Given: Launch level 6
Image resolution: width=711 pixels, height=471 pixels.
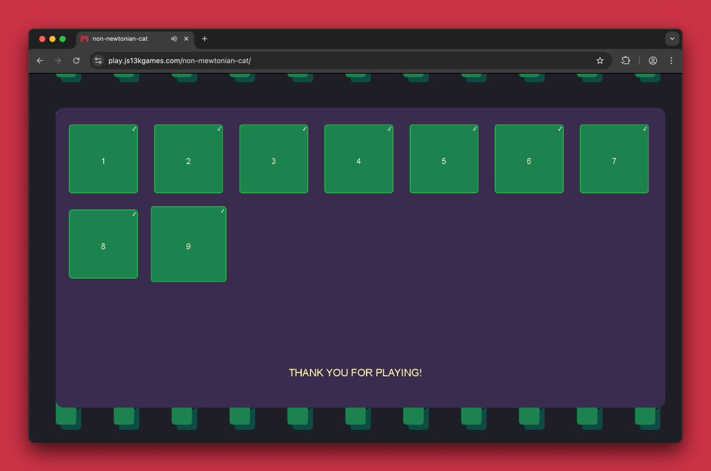Looking at the screenshot, I should [x=529, y=159].
